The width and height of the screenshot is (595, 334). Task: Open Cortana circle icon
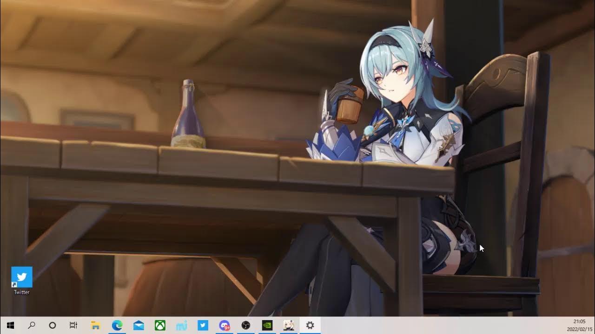[53, 326]
